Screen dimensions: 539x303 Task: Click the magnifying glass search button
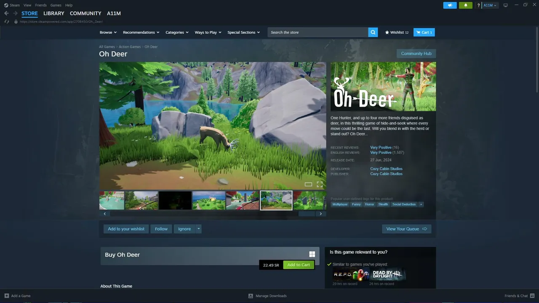[373, 32]
